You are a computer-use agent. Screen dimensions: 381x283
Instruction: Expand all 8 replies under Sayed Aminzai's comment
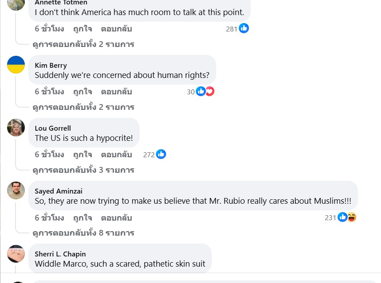[x=83, y=233]
